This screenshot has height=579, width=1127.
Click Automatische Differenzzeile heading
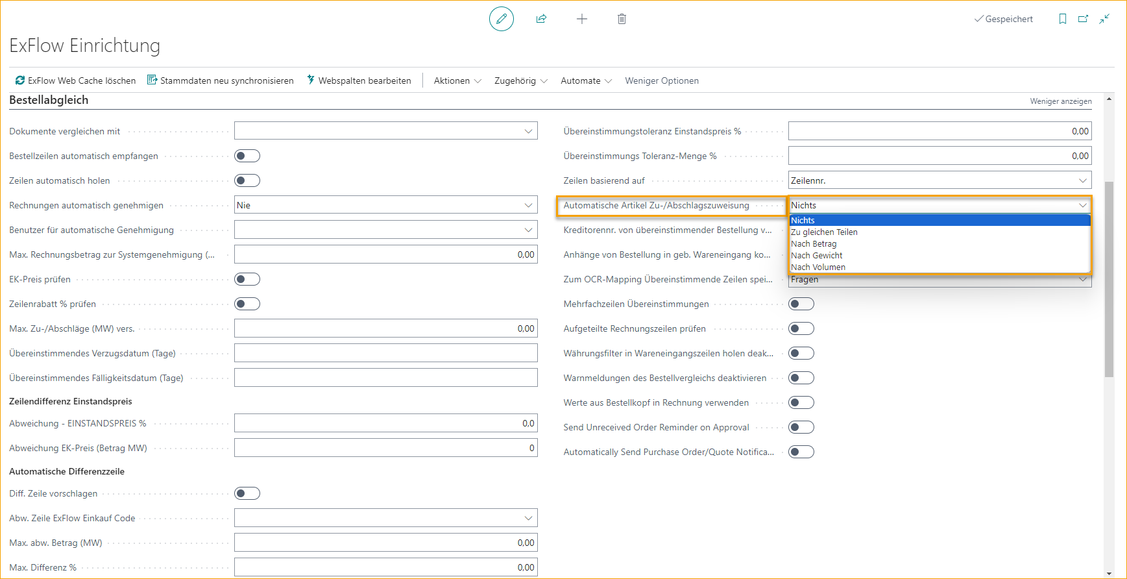click(67, 471)
